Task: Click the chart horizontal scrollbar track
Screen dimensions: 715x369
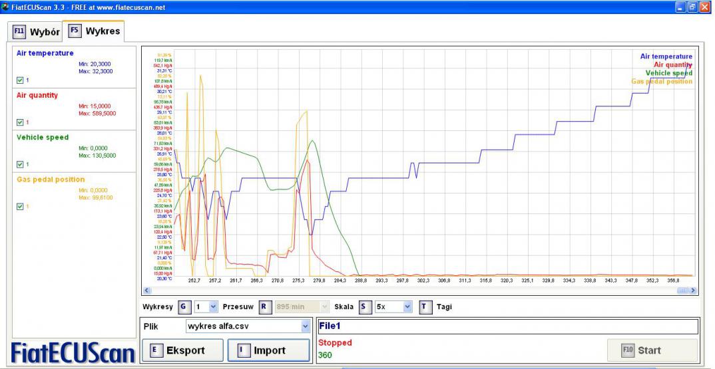Action: click(413, 291)
